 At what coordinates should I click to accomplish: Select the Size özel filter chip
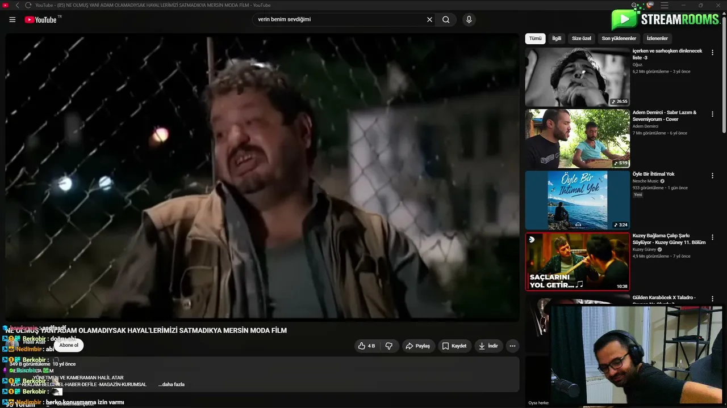[x=582, y=39]
